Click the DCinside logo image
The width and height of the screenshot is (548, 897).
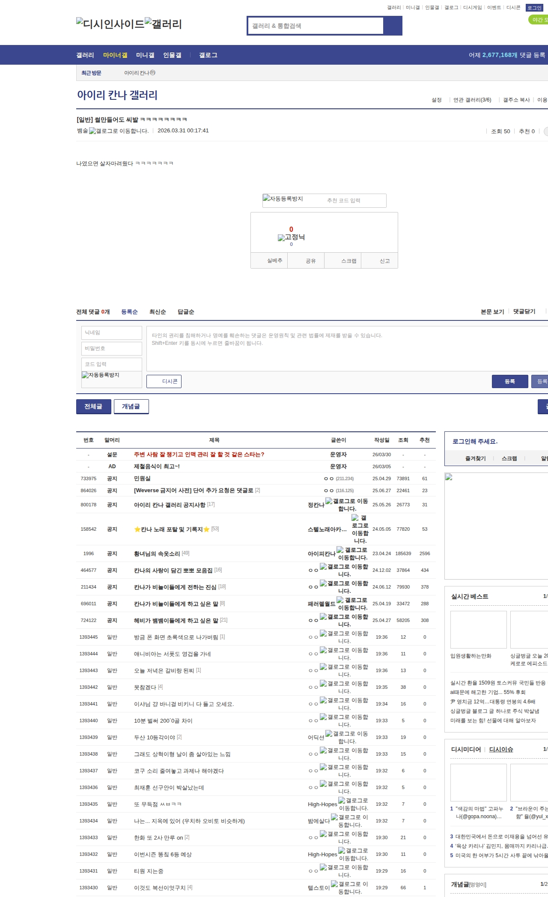tap(110, 24)
